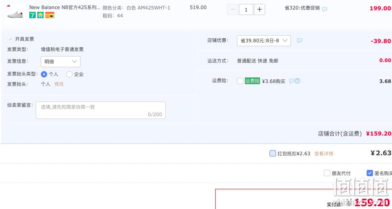392x209 pixels.
Task: Click the green 7-day return badge icon
Action: pos(33,15)
